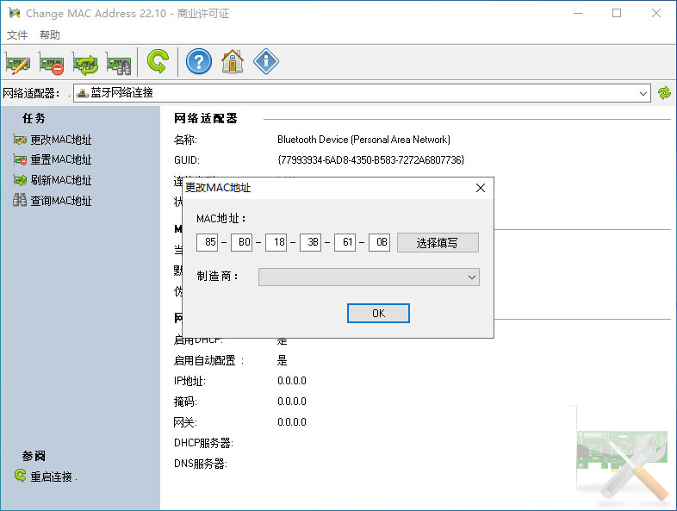Click the blue diamond About info icon
677x511 pixels.
click(x=266, y=61)
